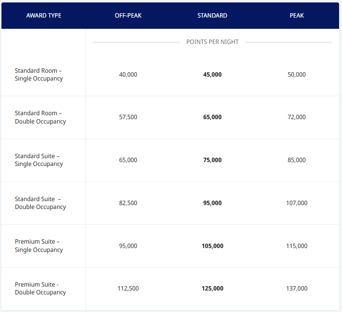Click the 50,000 peak points value
The image size is (342, 312).
pos(297,75)
